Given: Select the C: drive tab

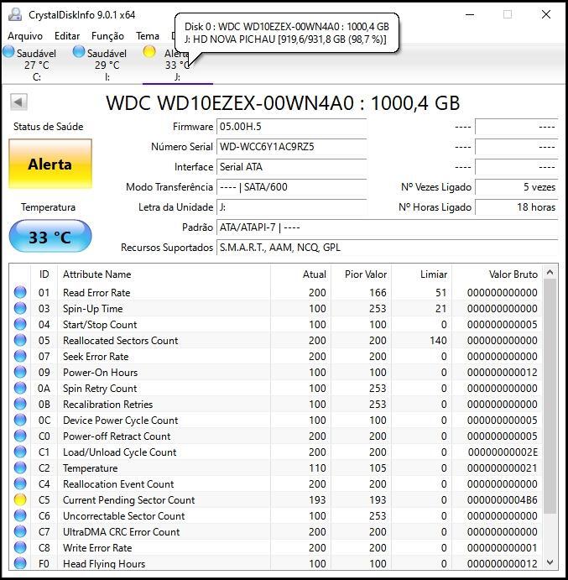Looking at the screenshot, I should (x=36, y=65).
